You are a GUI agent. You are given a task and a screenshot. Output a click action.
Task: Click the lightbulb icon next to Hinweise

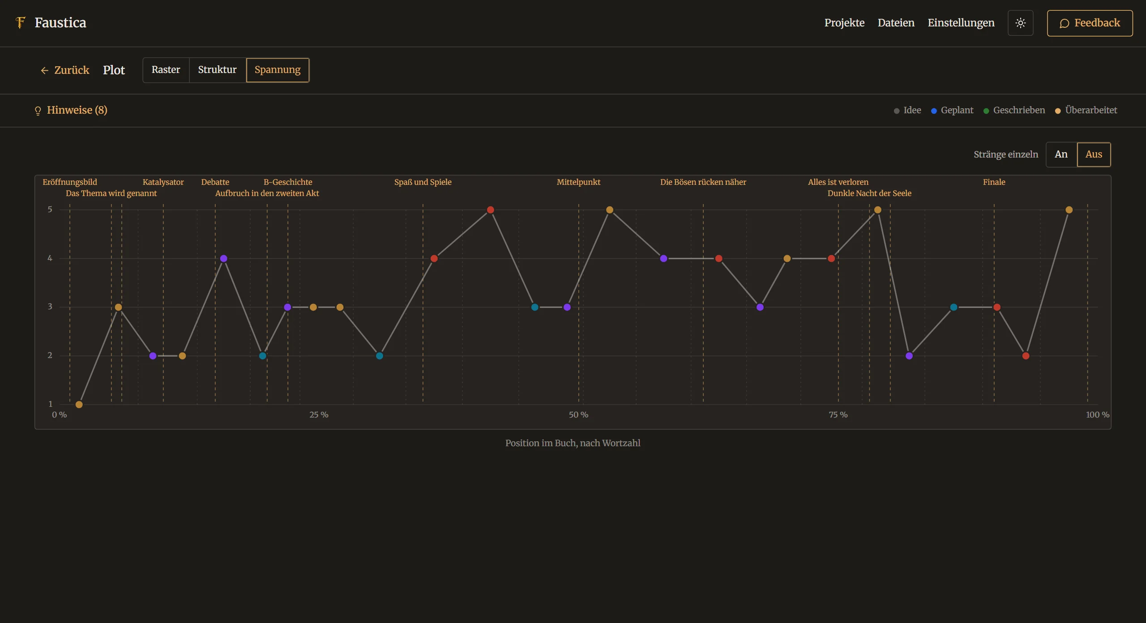click(x=38, y=111)
